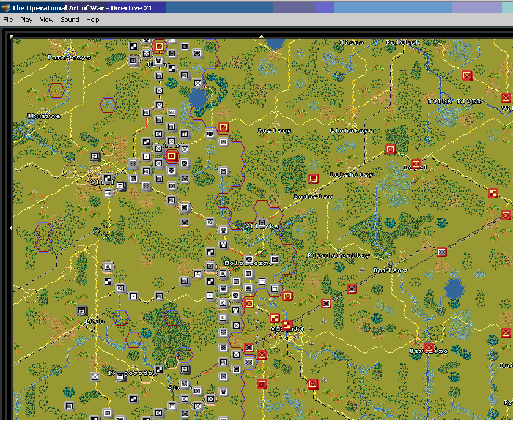Viewport: 513px width, 421px height.
Task: Click the scroll-left arrow on map left border
Action: point(11,228)
